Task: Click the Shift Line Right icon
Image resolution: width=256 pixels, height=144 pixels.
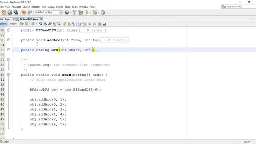Action: click(84, 24)
